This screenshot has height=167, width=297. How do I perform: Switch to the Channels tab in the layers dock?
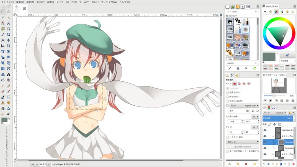click(x=269, y=108)
